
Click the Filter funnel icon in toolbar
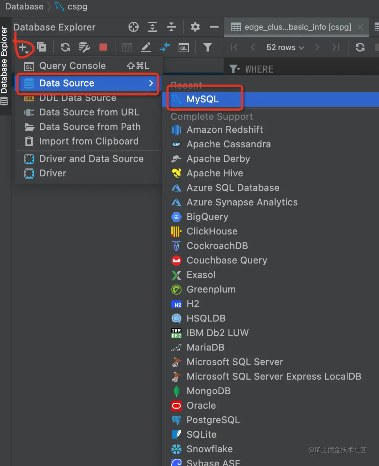(x=207, y=47)
